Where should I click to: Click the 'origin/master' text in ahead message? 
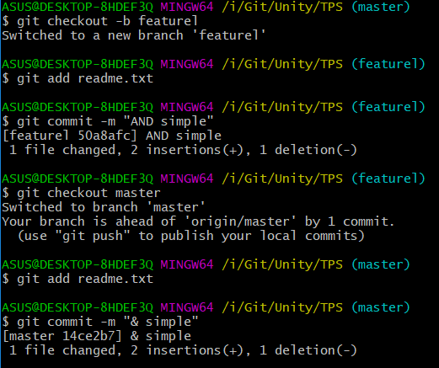click(240, 221)
